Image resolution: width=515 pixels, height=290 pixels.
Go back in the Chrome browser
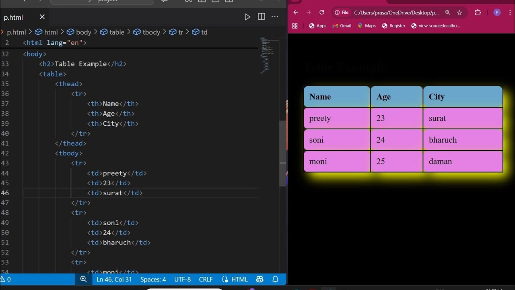(296, 12)
